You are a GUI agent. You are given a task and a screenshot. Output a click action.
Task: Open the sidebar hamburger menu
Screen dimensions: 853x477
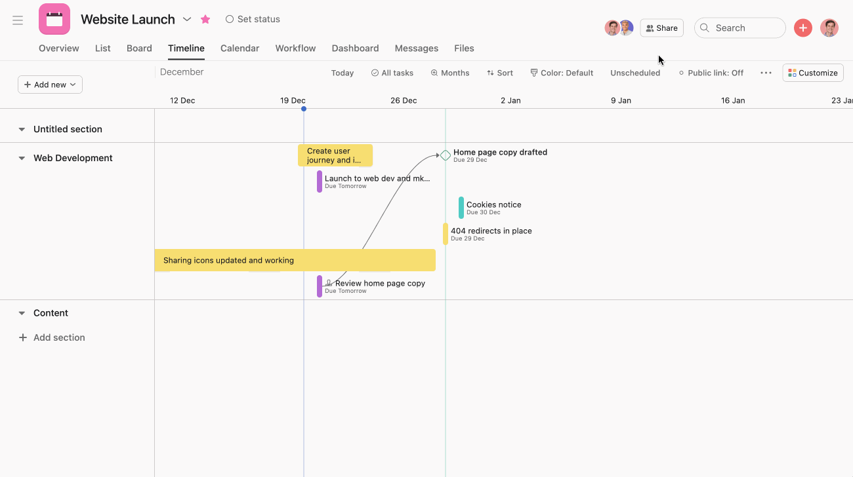point(18,19)
